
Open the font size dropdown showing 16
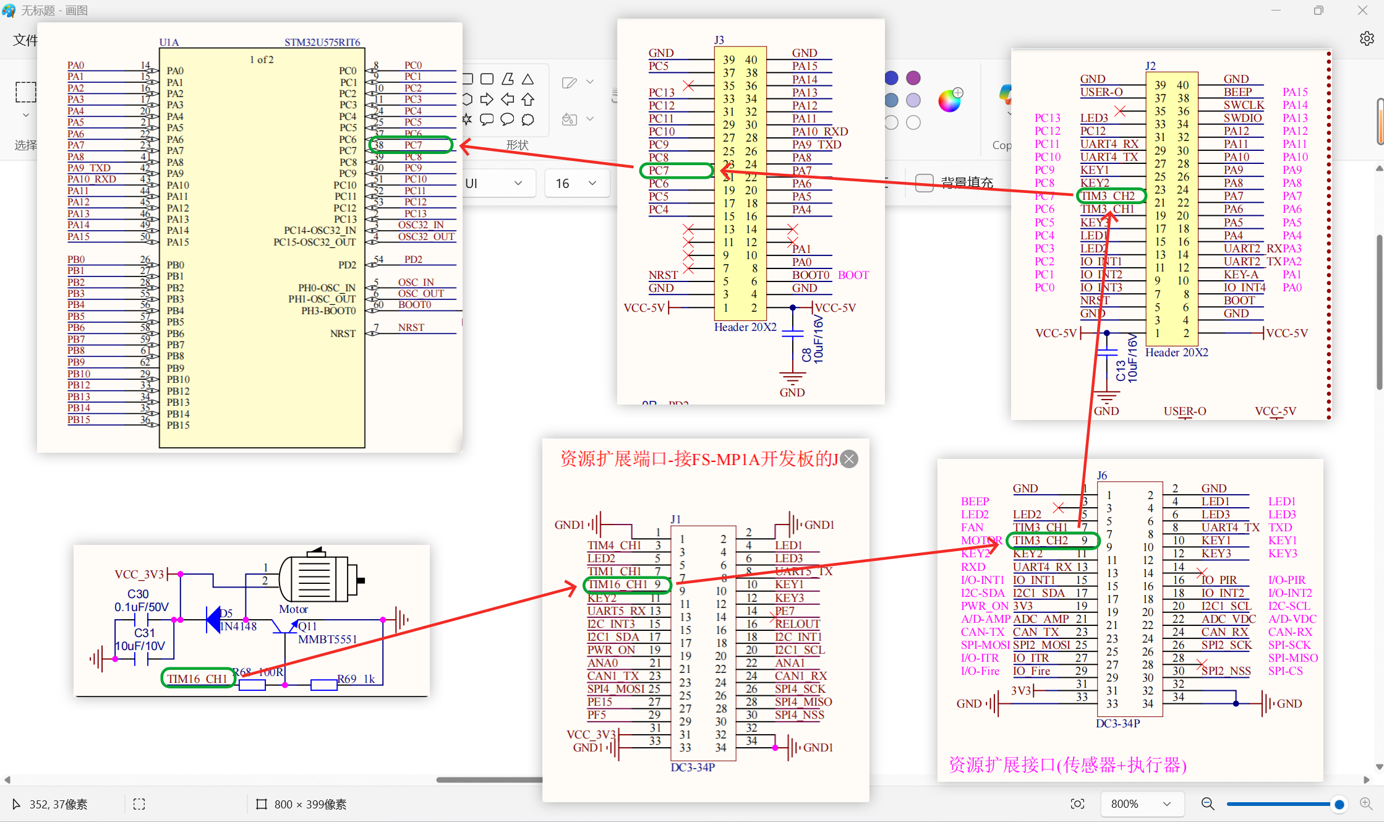click(x=576, y=183)
